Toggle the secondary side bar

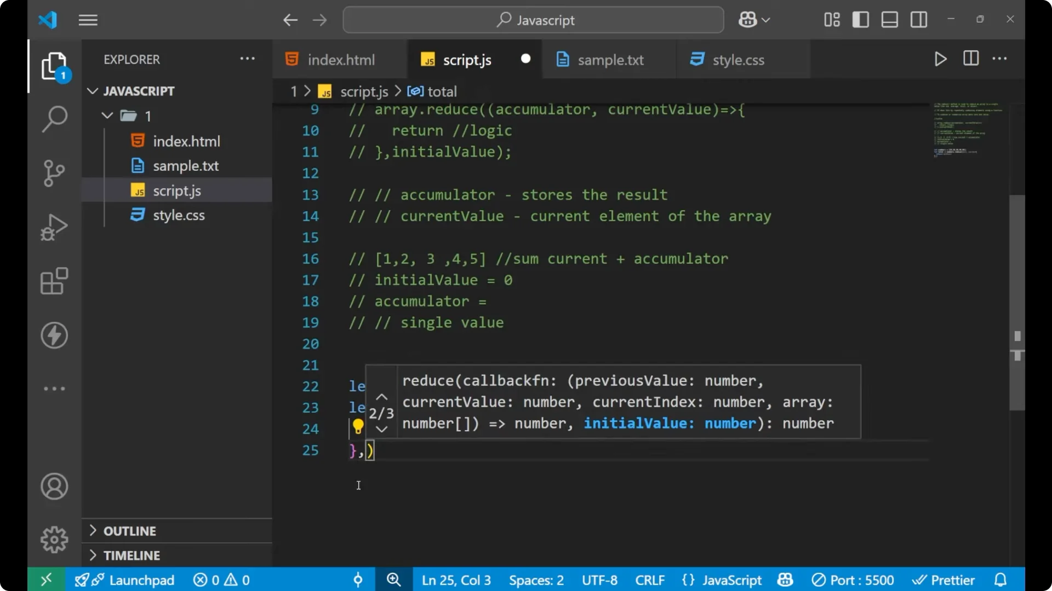(918, 19)
